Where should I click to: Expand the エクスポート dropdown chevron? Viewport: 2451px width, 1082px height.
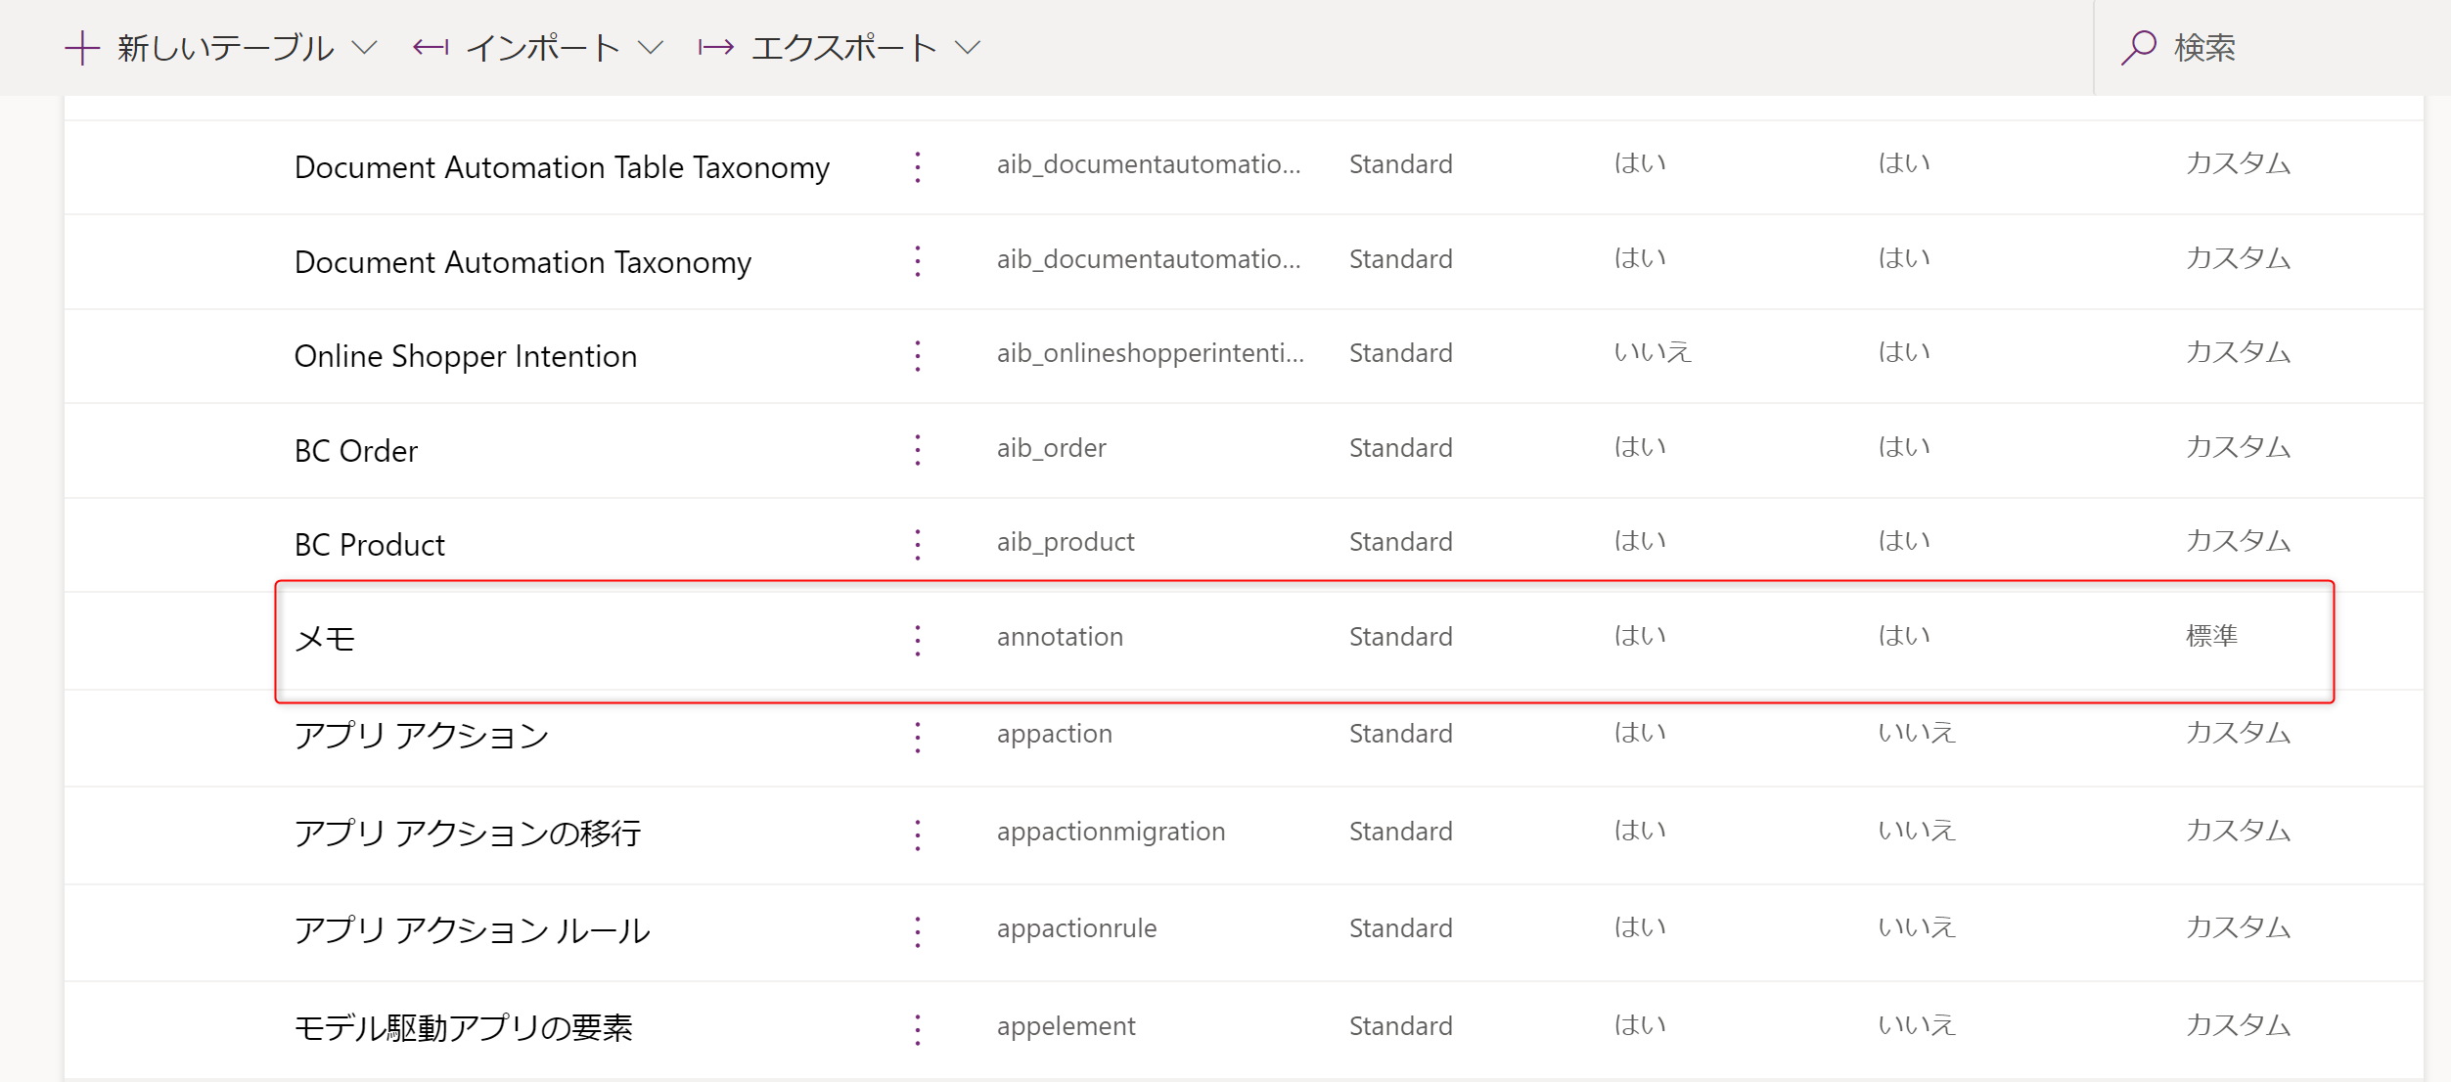[968, 48]
